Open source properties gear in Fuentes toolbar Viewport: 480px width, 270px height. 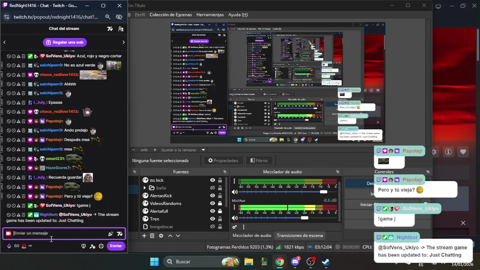pos(161,235)
